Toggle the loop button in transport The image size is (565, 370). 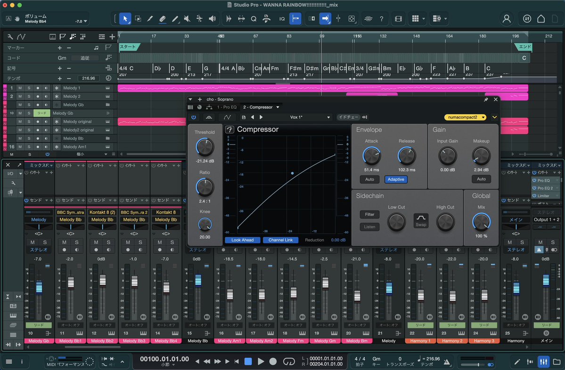coord(288,362)
